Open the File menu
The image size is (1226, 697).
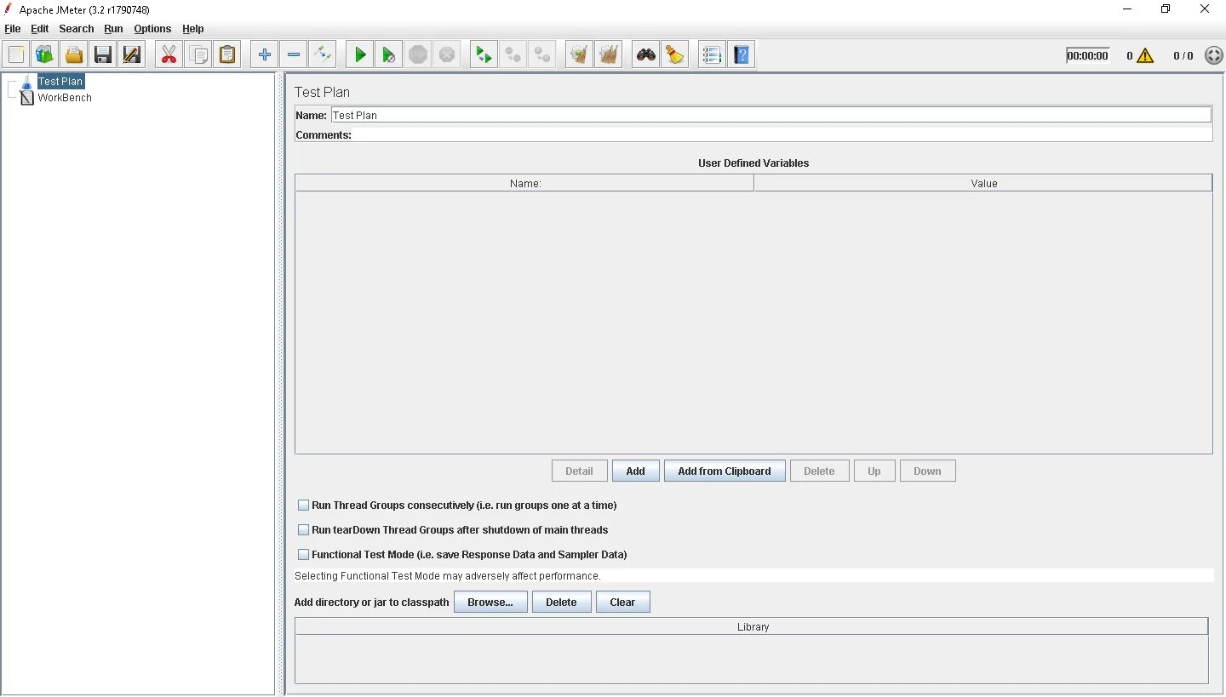[13, 29]
